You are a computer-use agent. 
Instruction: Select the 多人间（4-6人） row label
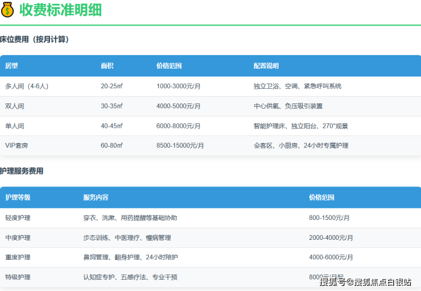(27, 86)
